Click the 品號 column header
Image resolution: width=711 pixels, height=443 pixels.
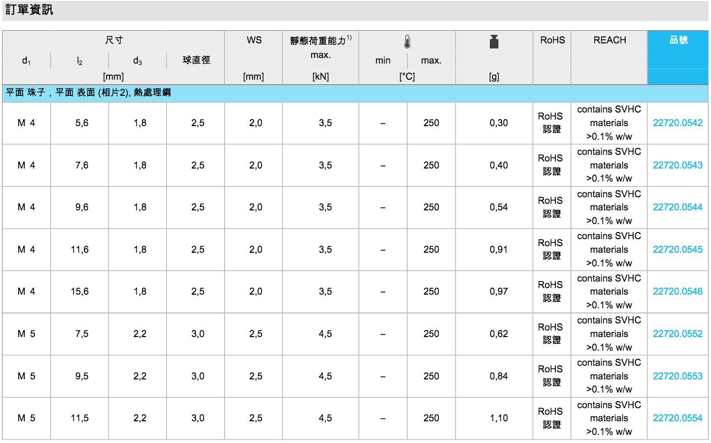click(678, 40)
